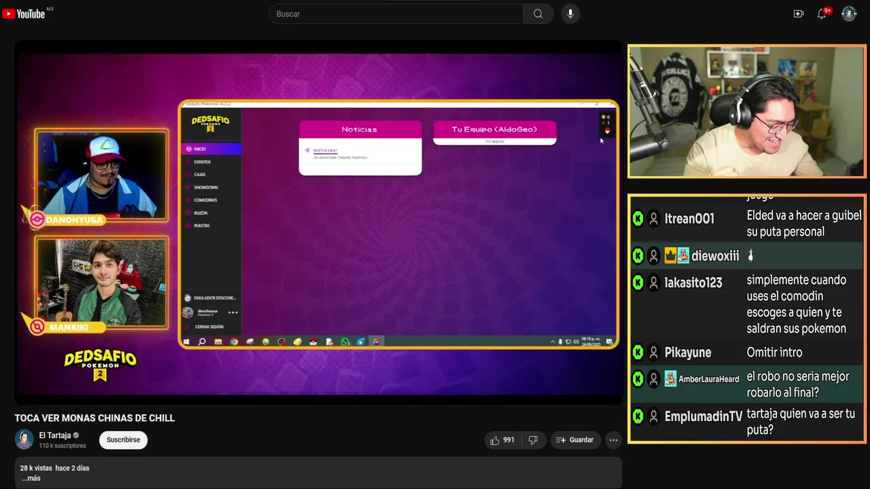Click the Tu Equipo (AldoGeo) card header

coord(495,129)
